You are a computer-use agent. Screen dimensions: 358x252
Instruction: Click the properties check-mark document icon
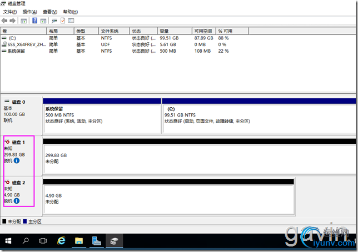(63, 21)
